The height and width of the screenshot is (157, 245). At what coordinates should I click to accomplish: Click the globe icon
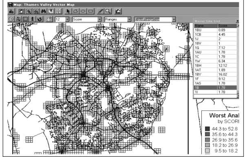pyautogui.click(x=40, y=19)
